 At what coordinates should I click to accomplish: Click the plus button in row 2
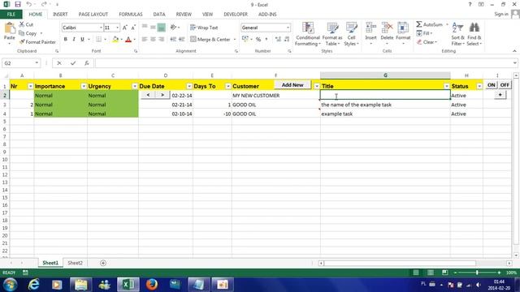click(x=500, y=95)
